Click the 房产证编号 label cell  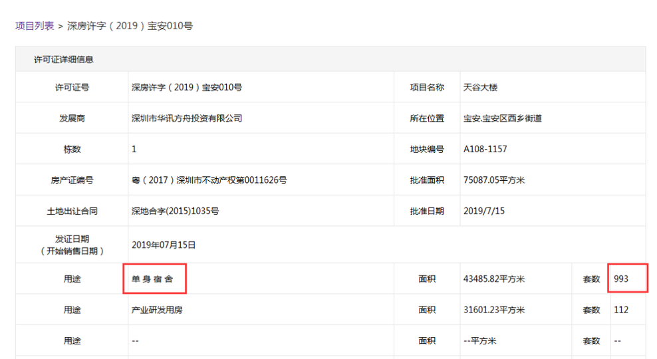point(72,180)
